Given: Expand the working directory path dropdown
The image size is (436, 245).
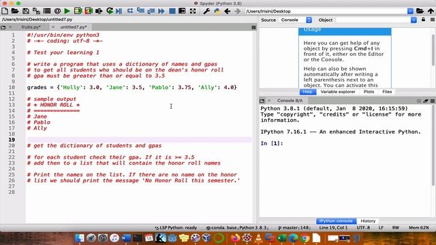Looking at the screenshot, I should point(410,11).
